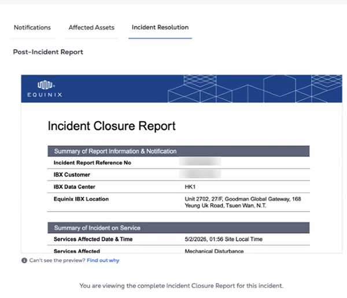
Task: Click the IBX Customer label
Action: [x=72, y=175]
